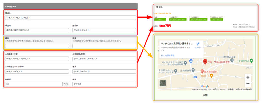Click the 経度 longitude input box
This screenshot has width=264, height=103.
tap(104, 46)
